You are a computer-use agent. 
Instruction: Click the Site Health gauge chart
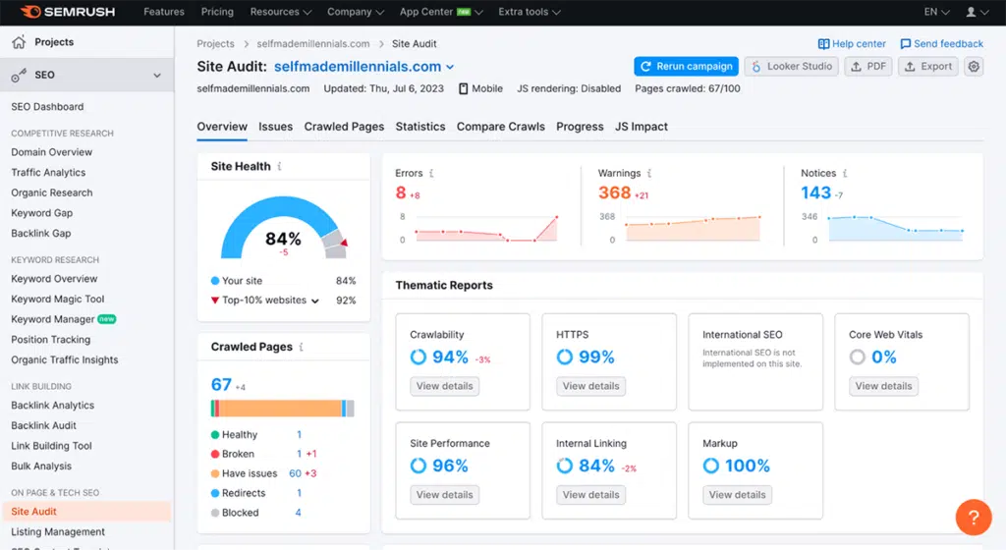[284, 228]
